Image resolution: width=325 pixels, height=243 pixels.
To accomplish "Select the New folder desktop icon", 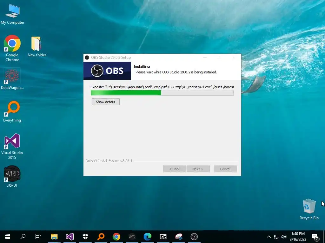I will click(37, 47).
